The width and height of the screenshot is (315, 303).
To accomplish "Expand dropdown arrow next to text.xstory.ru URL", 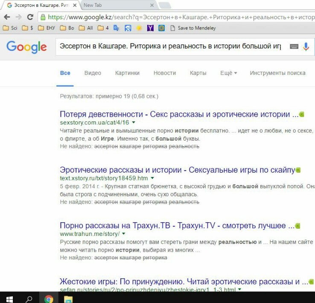I will [152, 178].
